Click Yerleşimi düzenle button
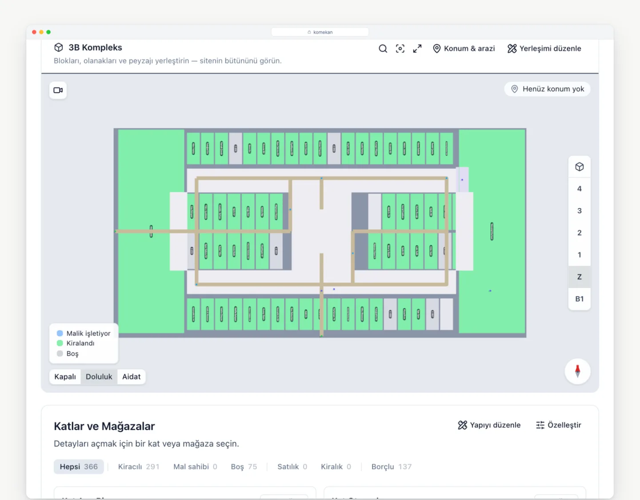This screenshot has height=500, width=640. 544,48
